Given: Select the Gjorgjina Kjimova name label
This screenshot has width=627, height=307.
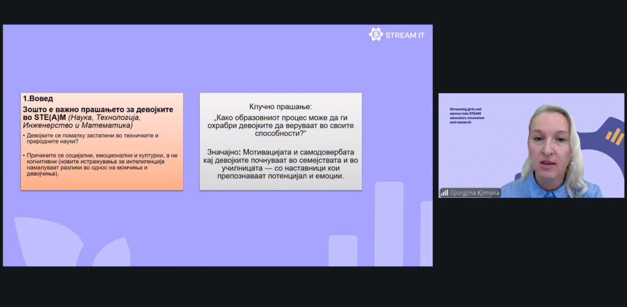Looking at the screenshot, I should pyautogui.click(x=474, y=192).
